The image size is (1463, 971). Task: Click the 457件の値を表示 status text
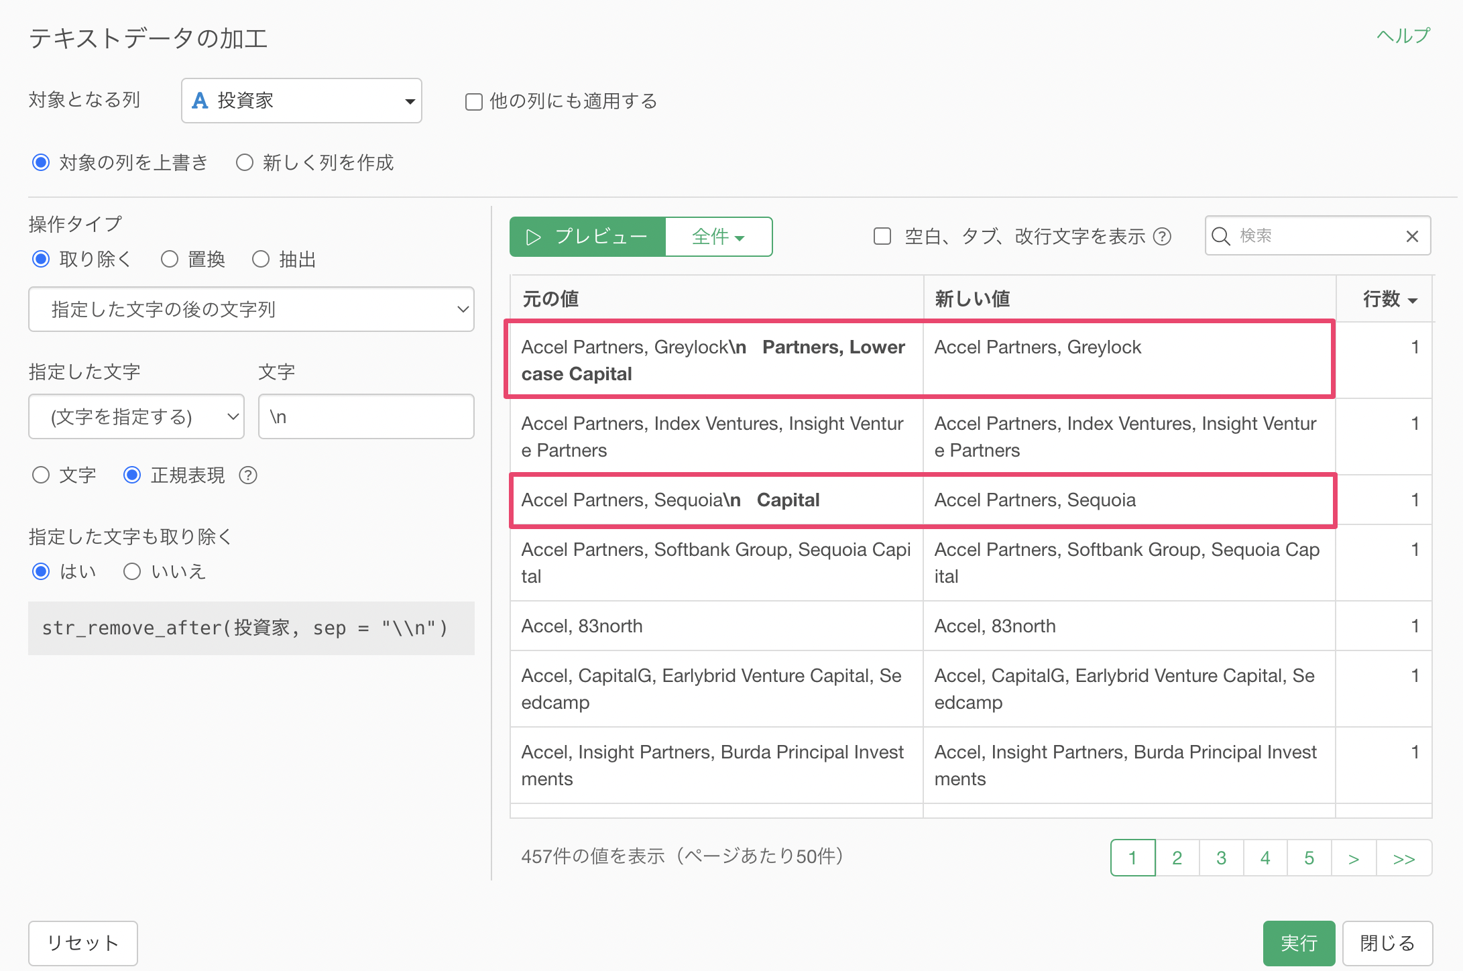coord(683,856)
